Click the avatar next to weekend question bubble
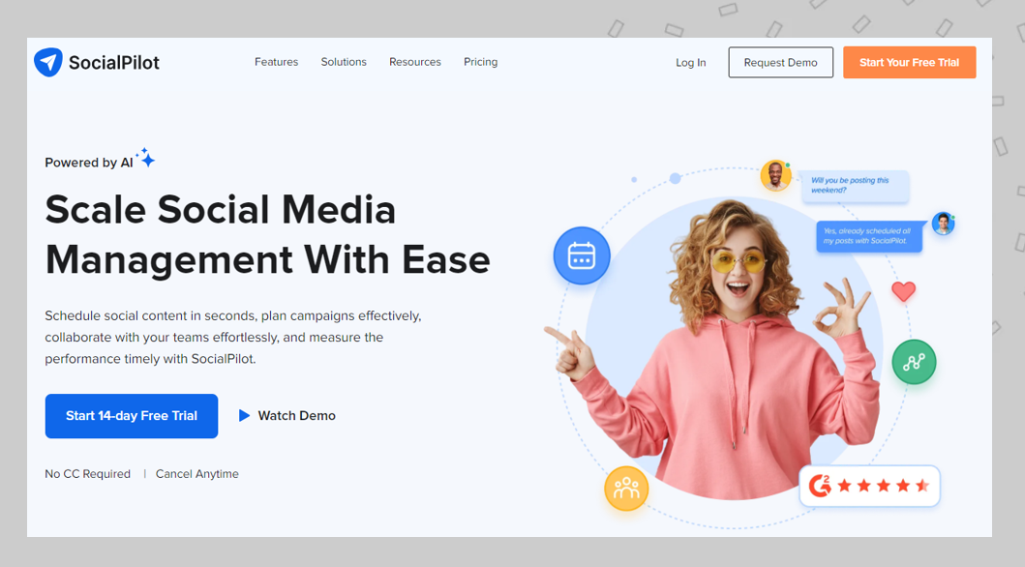1025x567 pixels. pyautogui.click(x=775, y=176)
